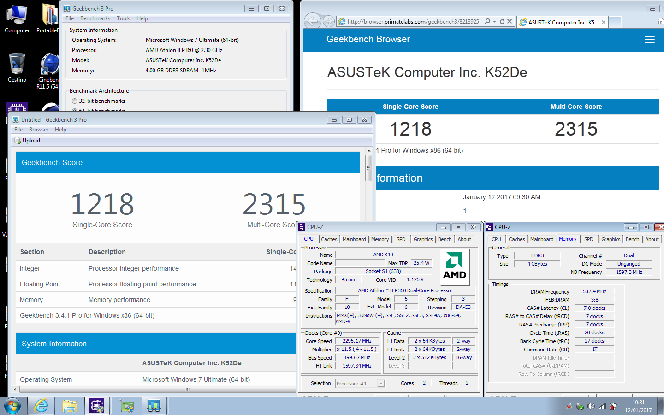
Task: Click the address bar search magnifier icon
Action: [487, 21]
